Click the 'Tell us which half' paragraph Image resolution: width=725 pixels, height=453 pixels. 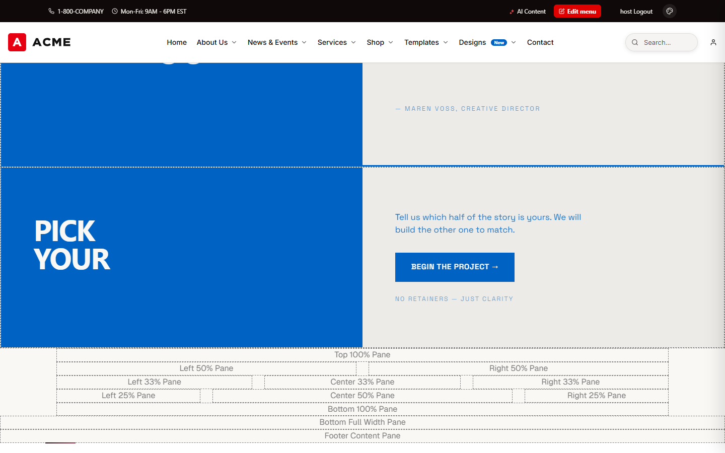pyautogui.click(x=488, y=223)
